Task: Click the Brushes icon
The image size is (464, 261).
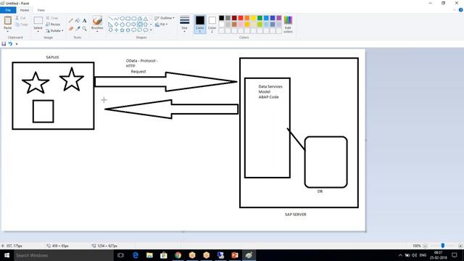Action: [x=97, y=20]
